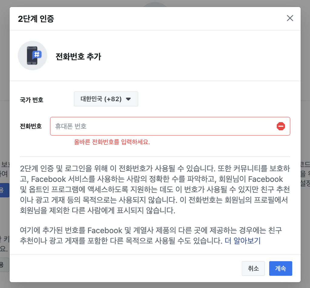The image size is (310, 288).
Task: Click the 취소 button to cancel
Action: [253, 268]
